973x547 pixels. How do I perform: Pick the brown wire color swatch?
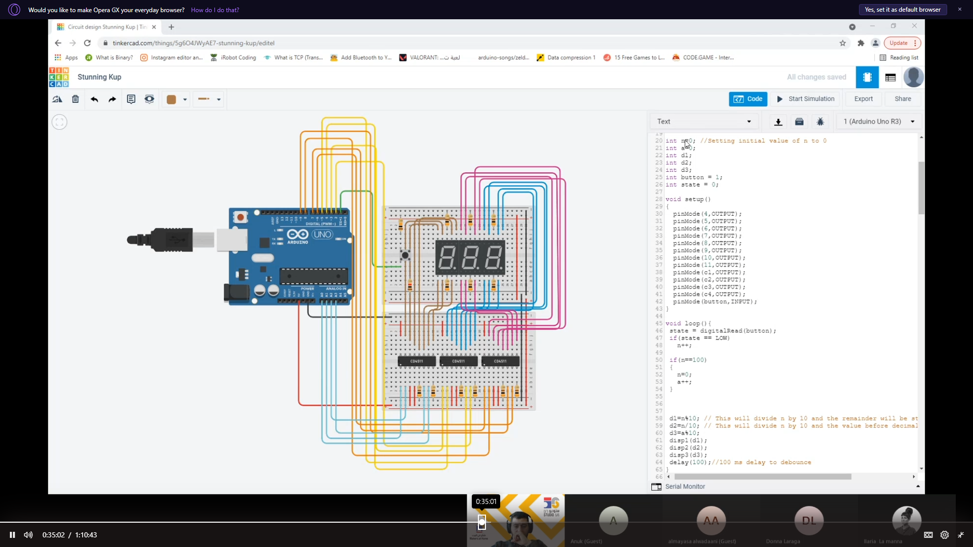point(171,99)
